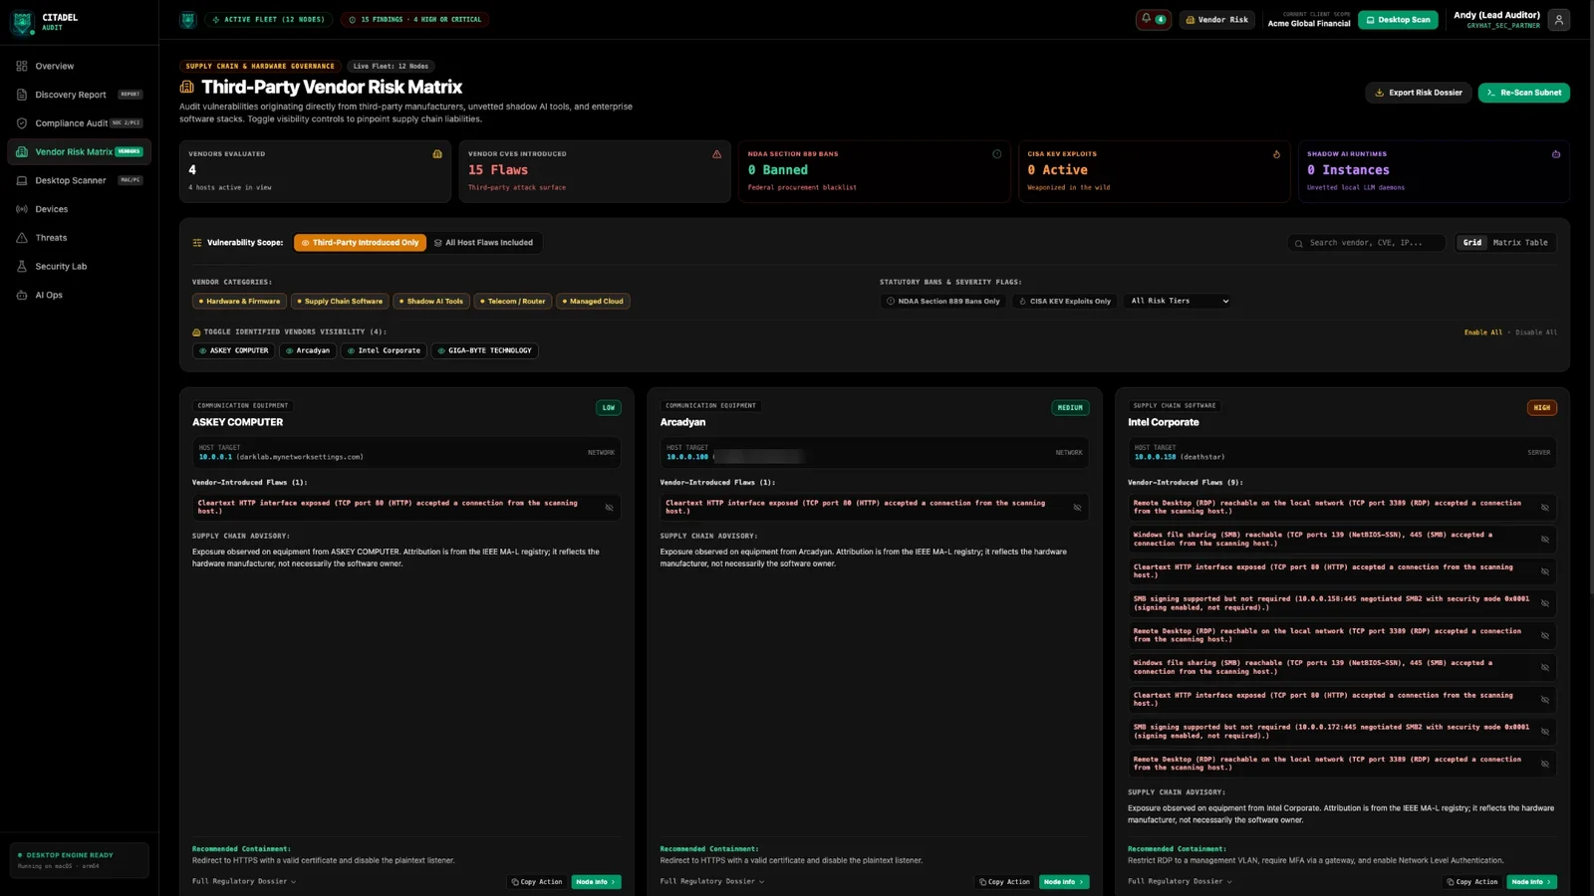Toggle Intel Corporate vendor visibility chip
This screenshot has width=1594, height=896.
384,350
